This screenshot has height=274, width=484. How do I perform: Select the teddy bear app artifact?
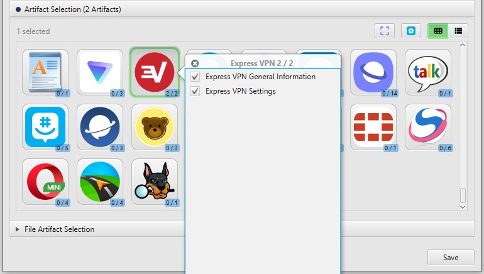coord(154,126)
